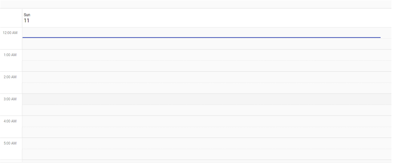The image size is (398, 165).
Task: Select the 2:00 AM time slot
Action: (206, 77)
